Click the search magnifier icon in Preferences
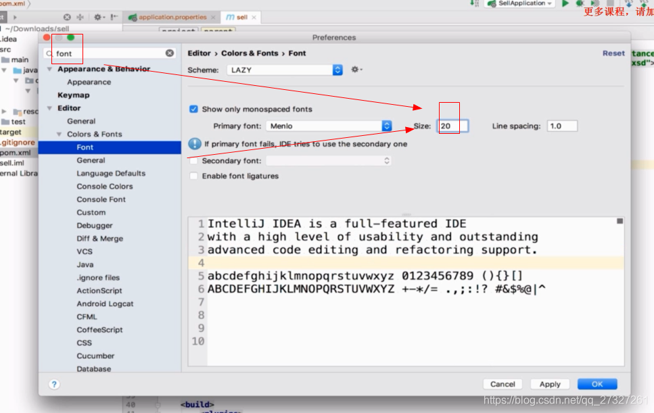The height and width of the screenshot is (413, 654). pos(49,53)
